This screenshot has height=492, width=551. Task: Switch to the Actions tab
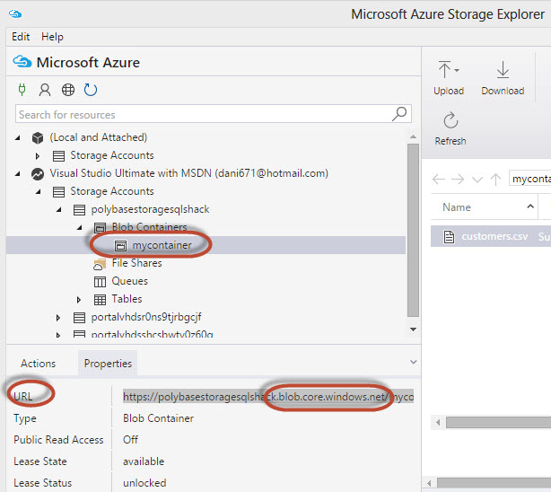(x=38, y=364)
